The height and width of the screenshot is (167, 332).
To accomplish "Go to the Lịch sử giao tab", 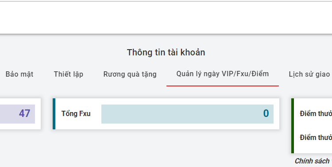I will 310,74.
